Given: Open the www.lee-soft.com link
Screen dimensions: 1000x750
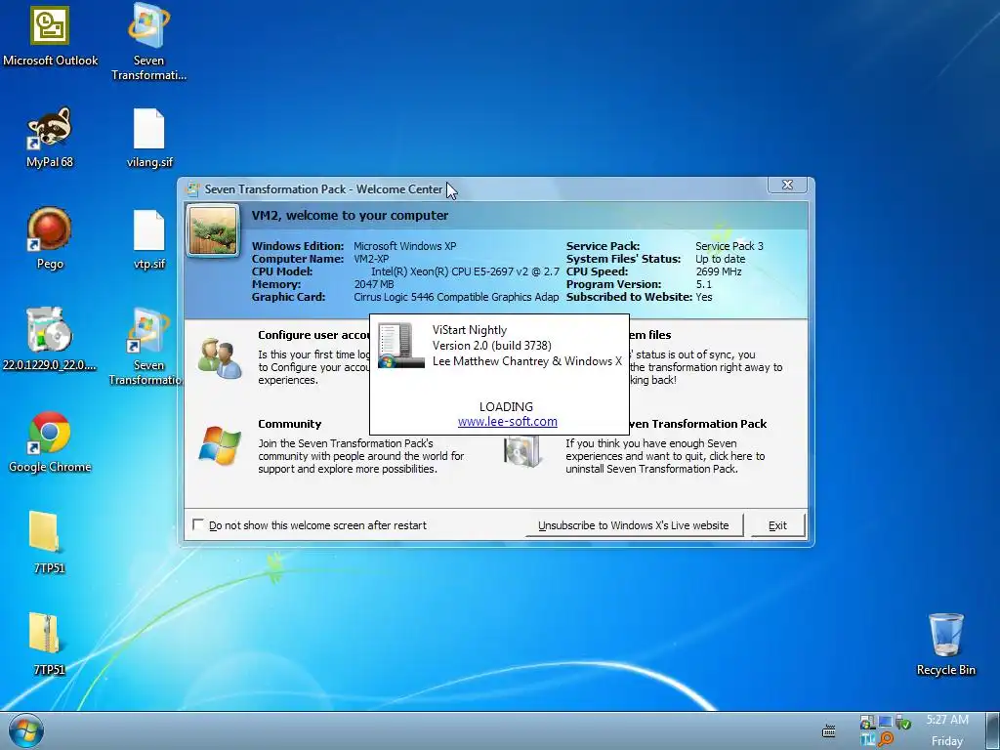Looking at the screenshot, I should [x=508, y=422].
